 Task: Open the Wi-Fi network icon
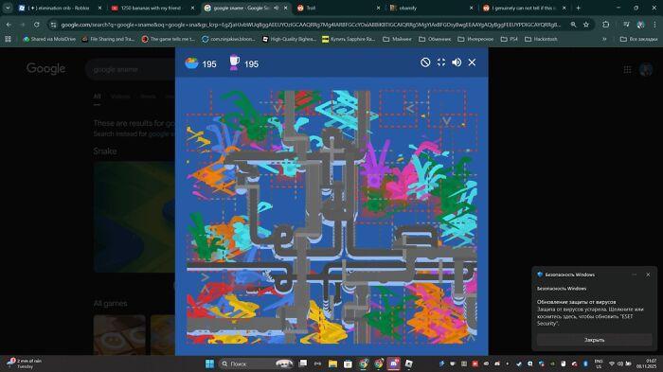tap(612, 363)
